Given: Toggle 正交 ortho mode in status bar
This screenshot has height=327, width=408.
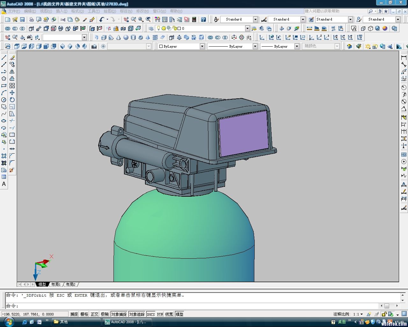Looking at the screenshot, I should click(x=94, y=314).
